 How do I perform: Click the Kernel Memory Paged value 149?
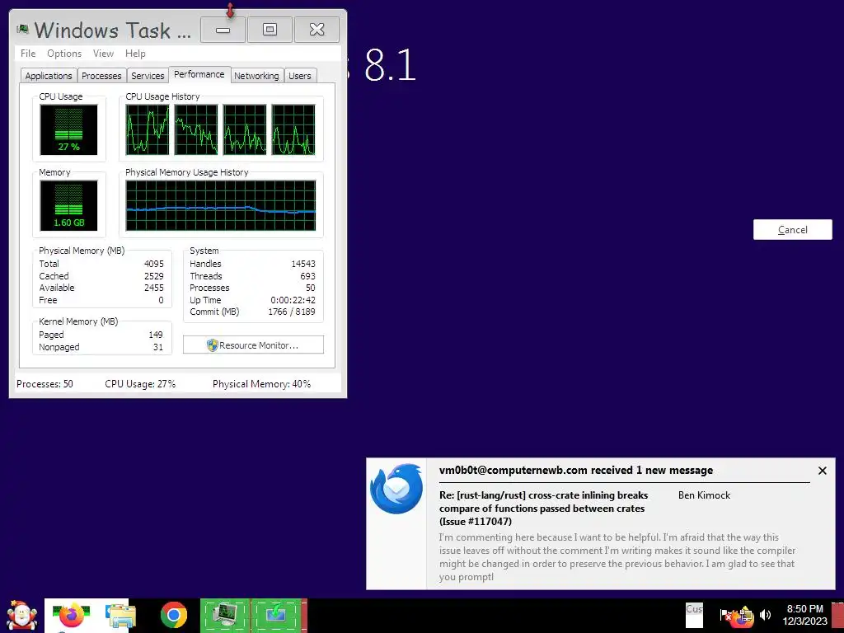(x=156, y=335)
